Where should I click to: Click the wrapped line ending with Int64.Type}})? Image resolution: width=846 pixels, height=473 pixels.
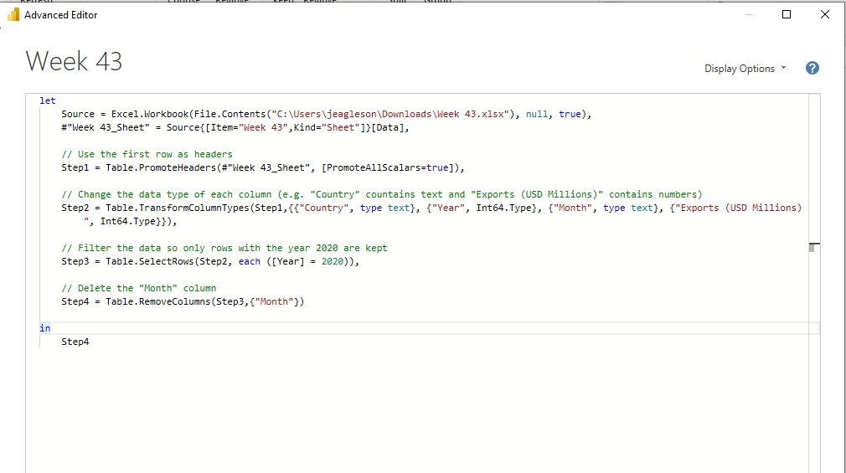click(130, 221)
